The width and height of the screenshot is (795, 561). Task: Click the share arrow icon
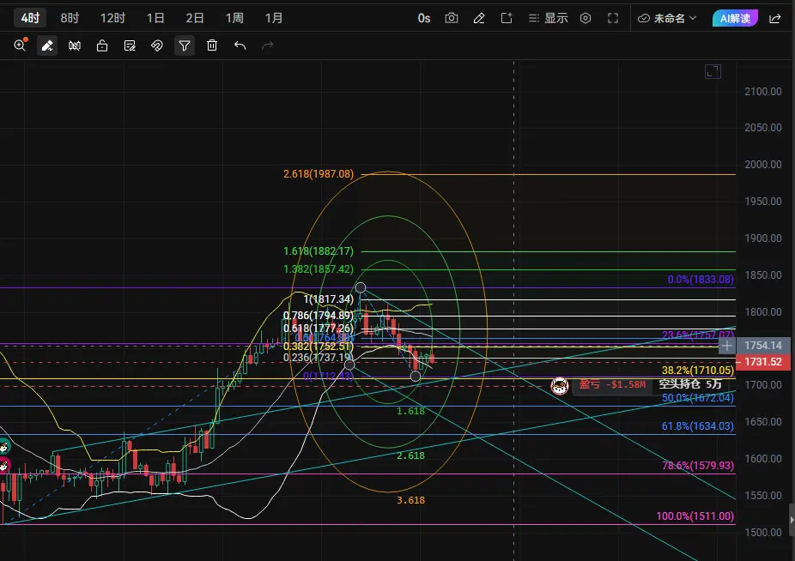coord(774,18)
